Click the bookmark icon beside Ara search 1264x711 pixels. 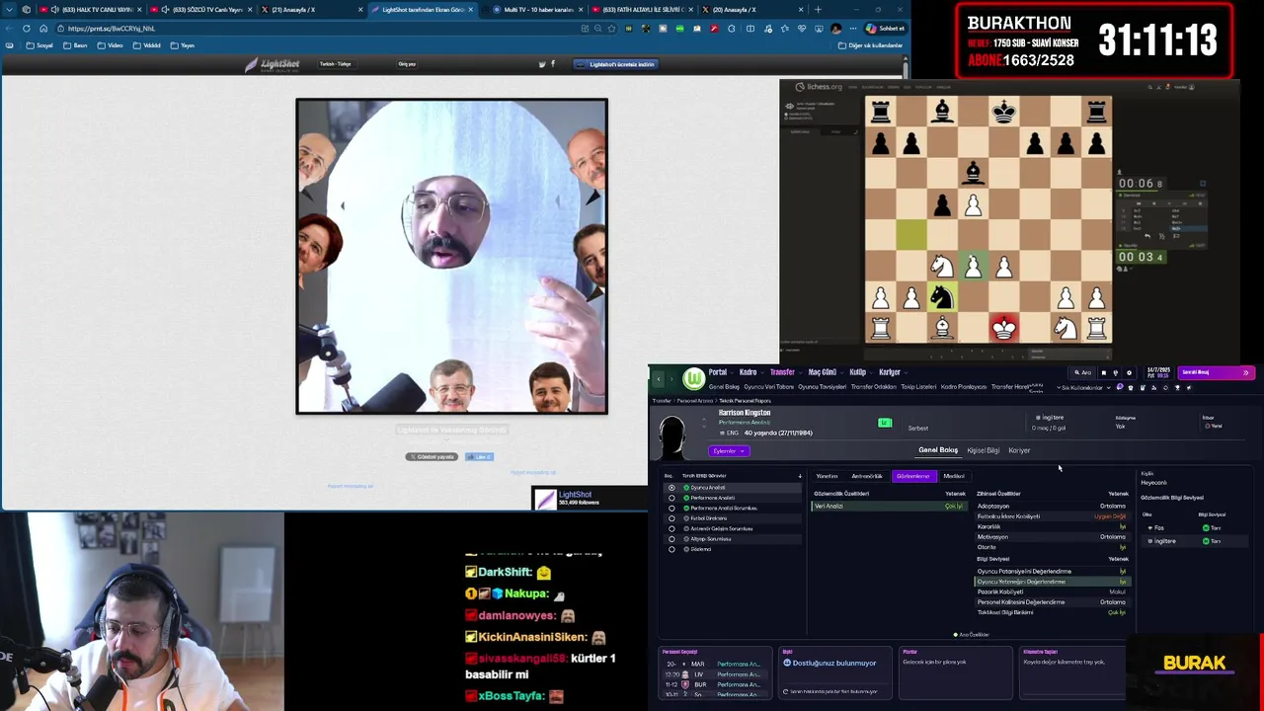1104,372
